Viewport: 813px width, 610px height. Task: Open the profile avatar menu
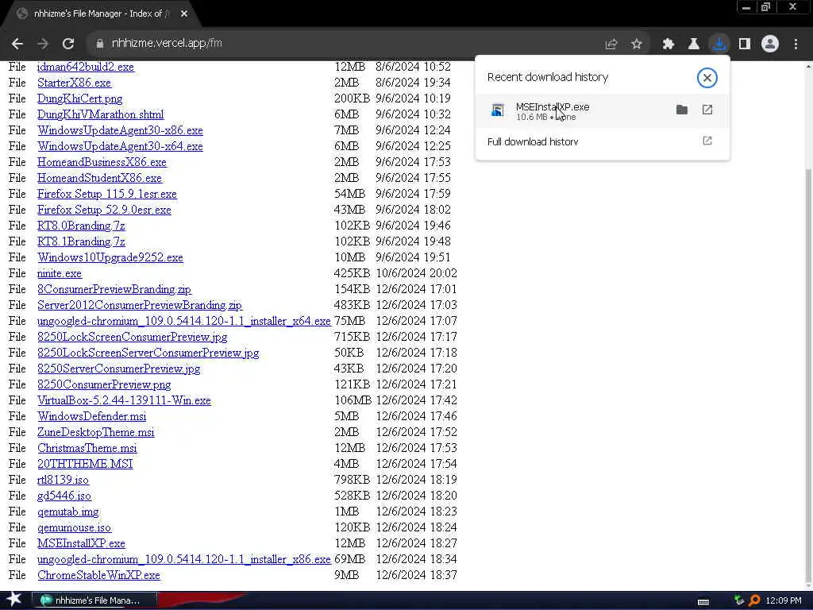coord(770,44)
